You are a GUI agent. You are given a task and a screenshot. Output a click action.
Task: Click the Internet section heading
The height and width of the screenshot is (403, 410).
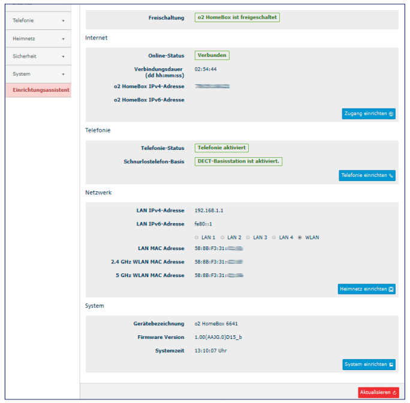pyautogui.click(x=97, y=38)
